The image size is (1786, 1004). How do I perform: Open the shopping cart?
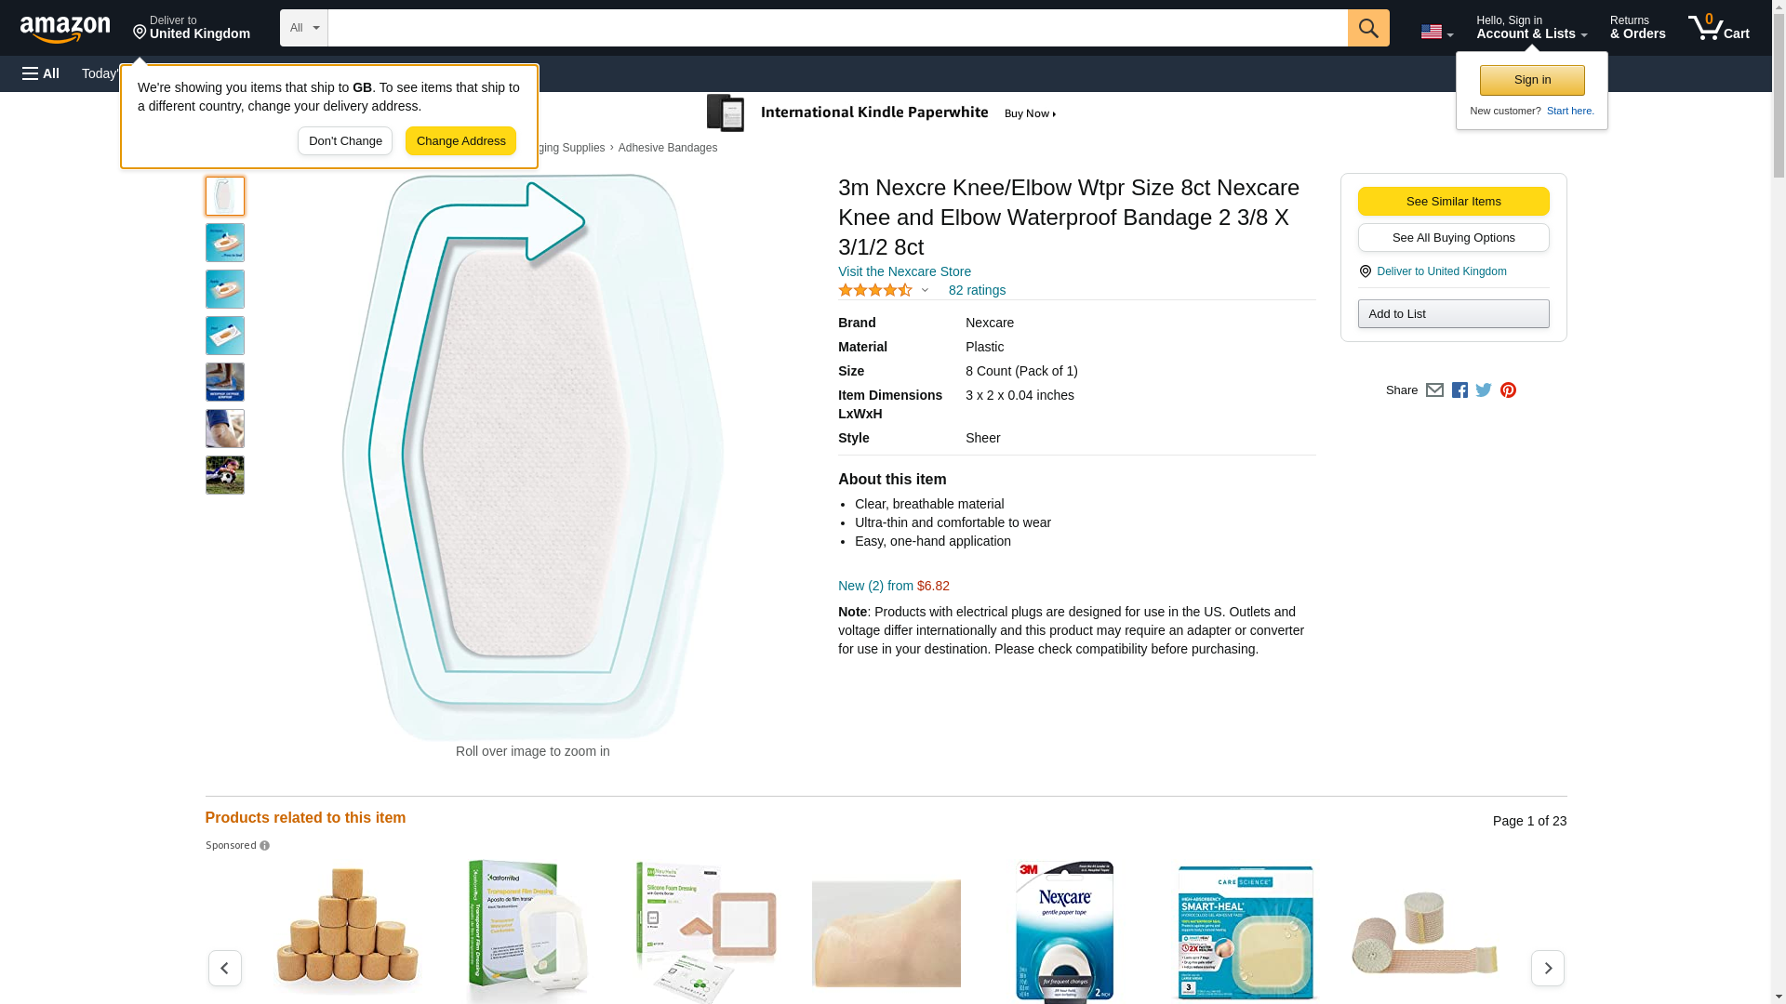(1718, 28)
